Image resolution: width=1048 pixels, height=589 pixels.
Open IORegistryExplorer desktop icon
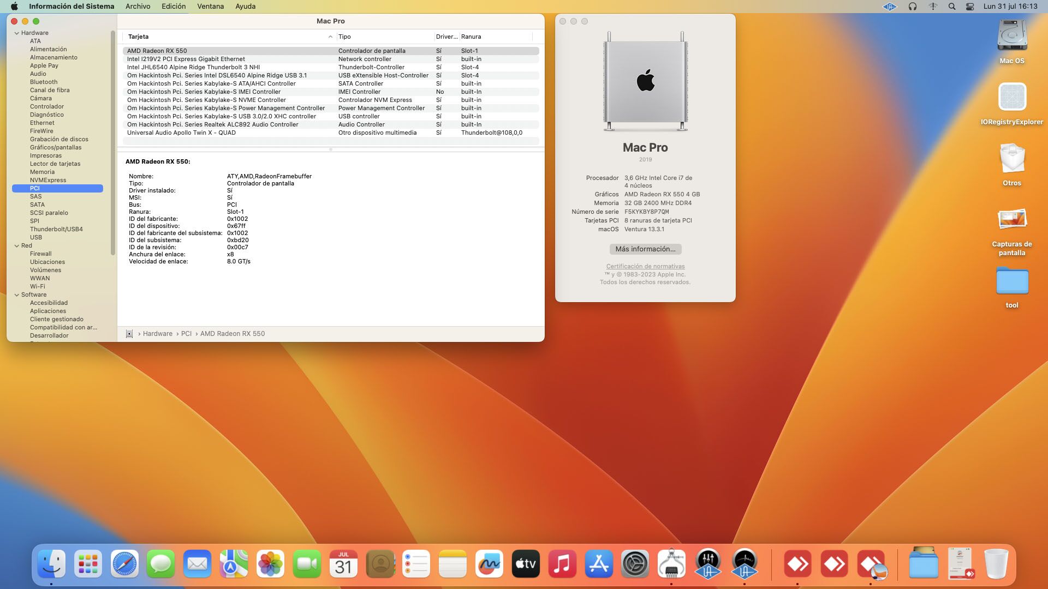coord(1011,98)
